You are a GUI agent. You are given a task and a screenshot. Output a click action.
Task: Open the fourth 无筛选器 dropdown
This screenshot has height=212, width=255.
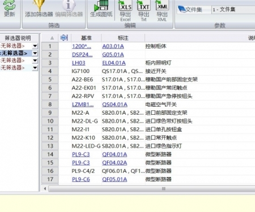[x=35, y=68]
